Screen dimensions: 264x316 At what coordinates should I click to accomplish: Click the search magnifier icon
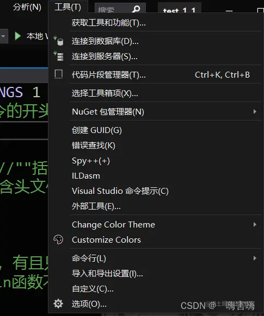[136, 9]
